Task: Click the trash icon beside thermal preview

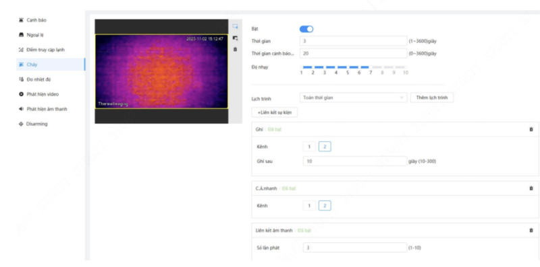Action: tap(235, 49)
